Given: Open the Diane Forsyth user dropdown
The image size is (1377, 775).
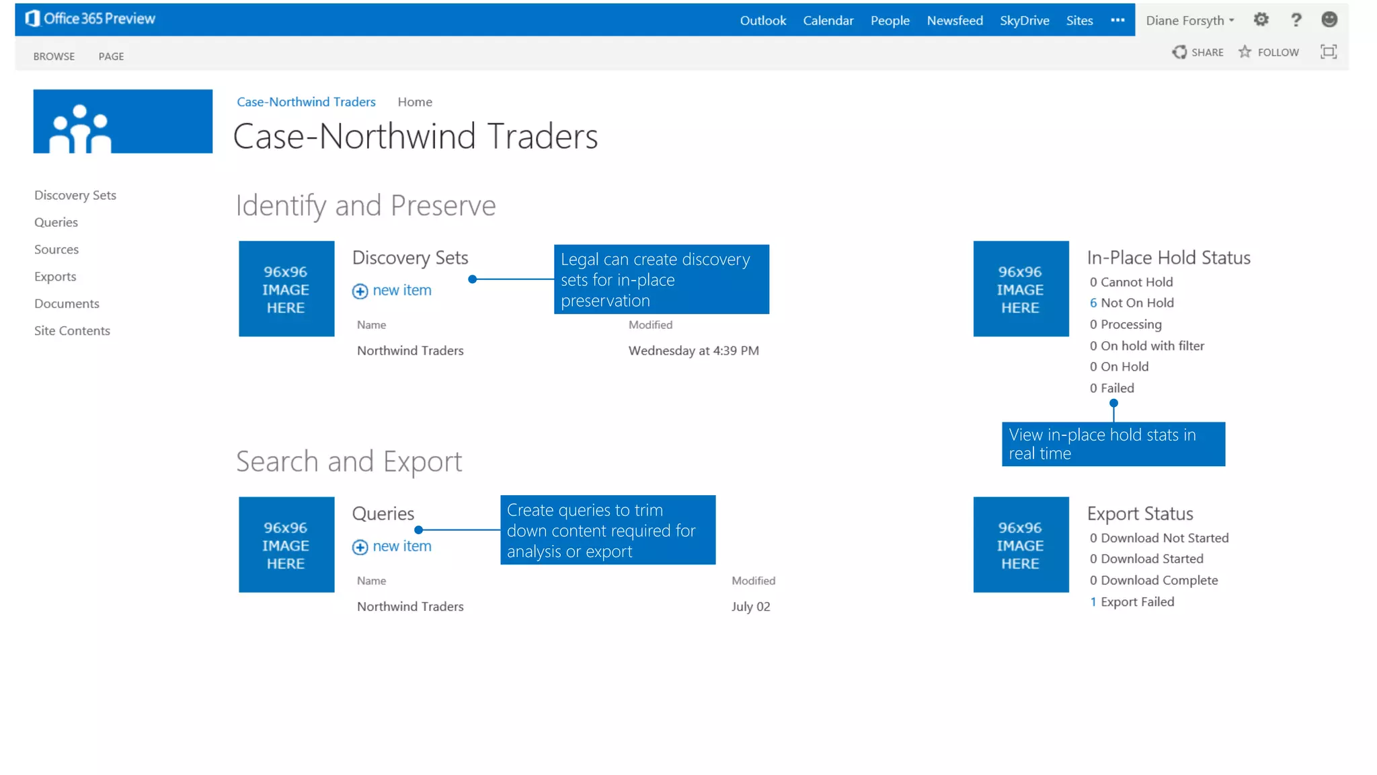Looking at the screenshot, I should [x=1190, y=20].
